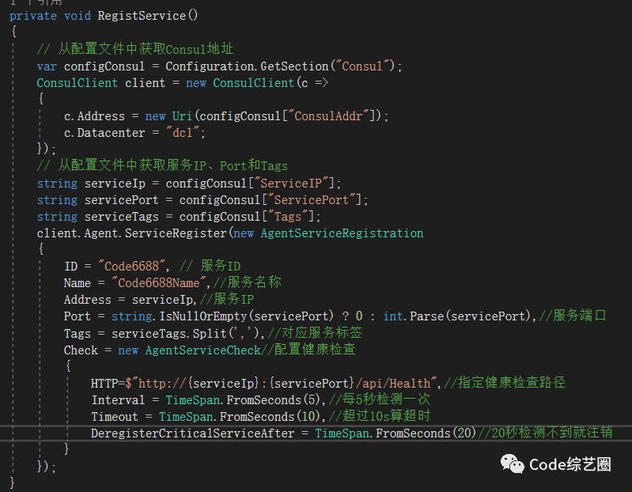Click the serviceTags variable declaration
The height and width of the screenshot is (492, 632).
pos(119,216)
